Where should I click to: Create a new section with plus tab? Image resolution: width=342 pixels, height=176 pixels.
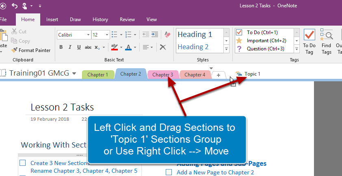(219, 75)
